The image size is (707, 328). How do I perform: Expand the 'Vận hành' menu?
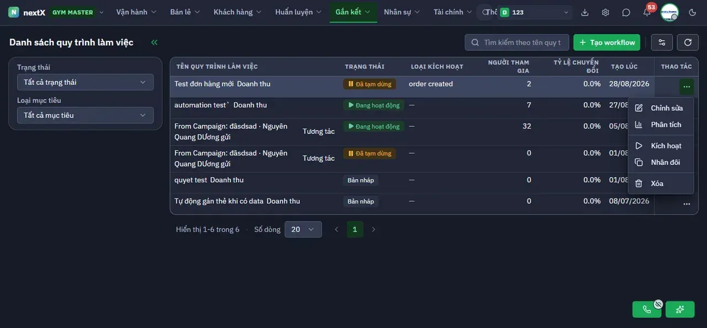point(136,12)
